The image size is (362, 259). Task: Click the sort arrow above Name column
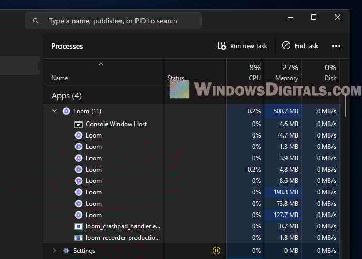click(101, 64)
